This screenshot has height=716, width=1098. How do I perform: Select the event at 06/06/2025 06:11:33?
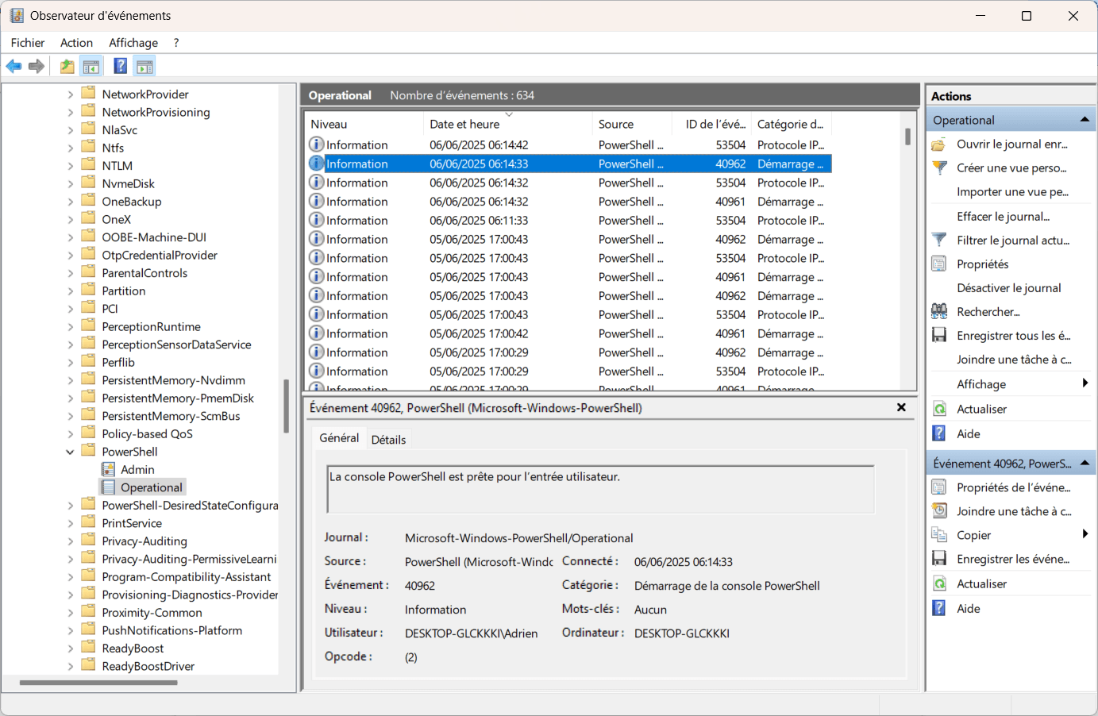[568, 221]
